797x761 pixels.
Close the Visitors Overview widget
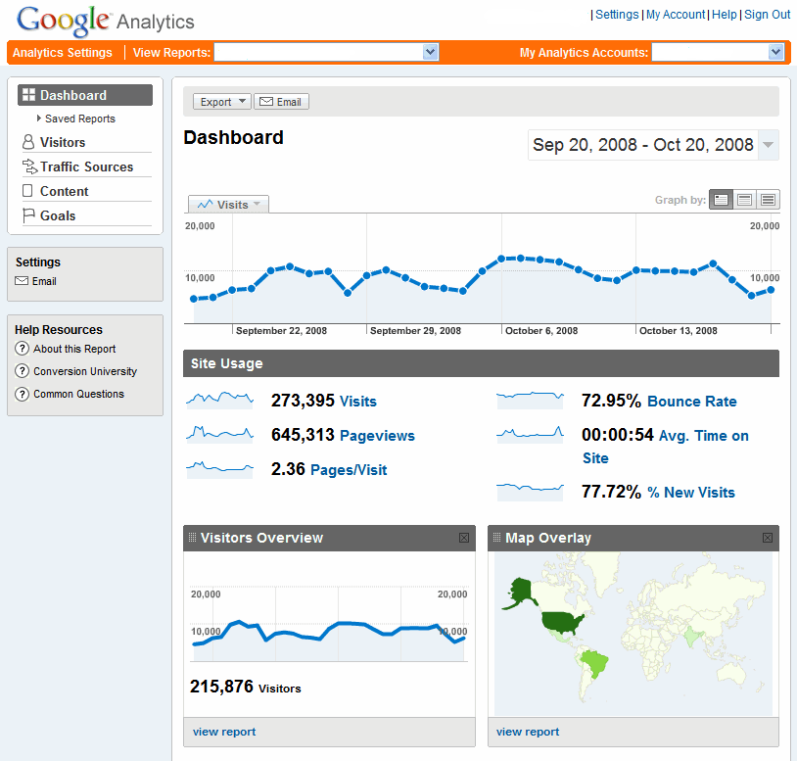(x=464, y=538)
